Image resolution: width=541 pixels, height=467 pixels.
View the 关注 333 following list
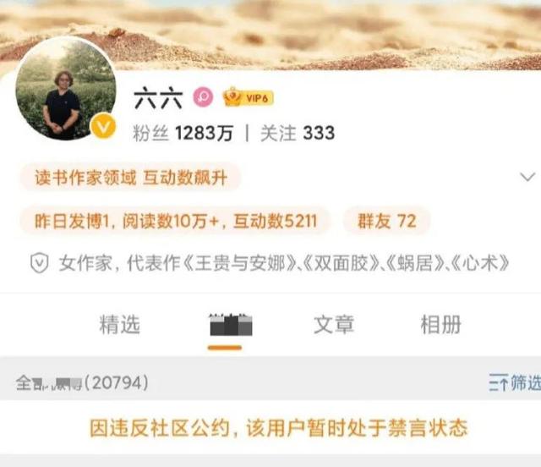[x=298, y=134]
